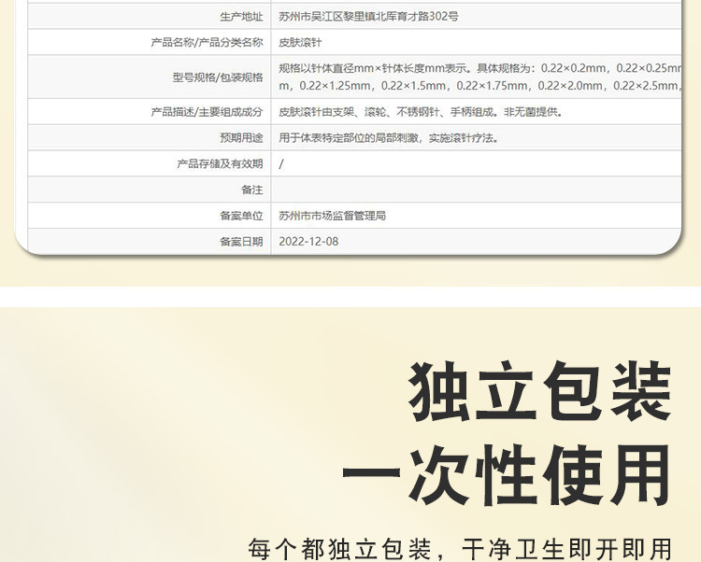Click the 产品描述/主要组成成分 label

click(x=207, y=112)
